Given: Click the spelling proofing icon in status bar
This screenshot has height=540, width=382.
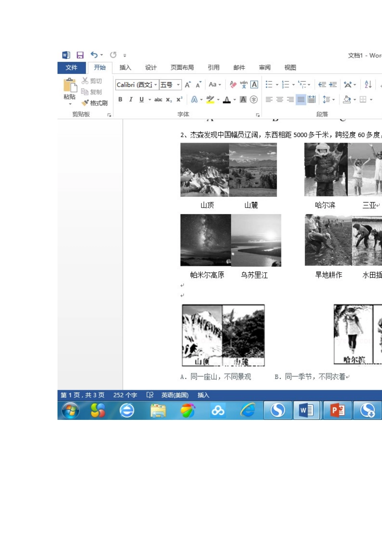Looking at the screenshot, I should (x=150, y=395).
